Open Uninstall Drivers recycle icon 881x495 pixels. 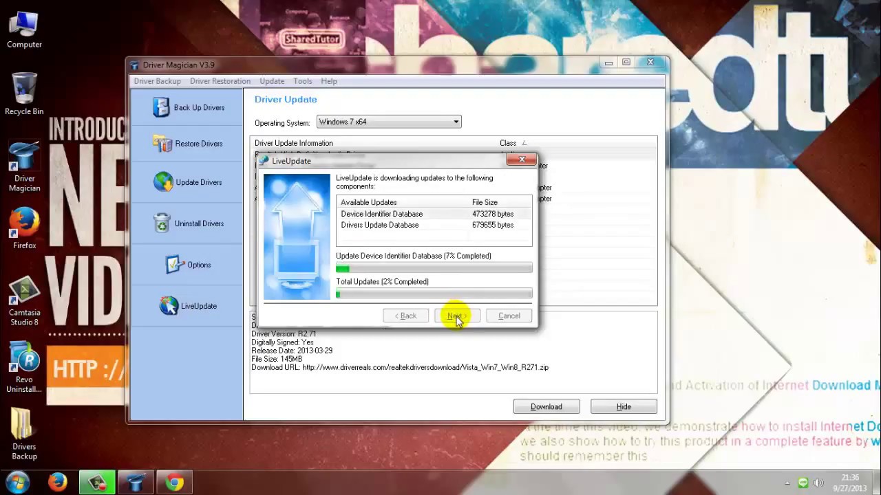point(162,223)
